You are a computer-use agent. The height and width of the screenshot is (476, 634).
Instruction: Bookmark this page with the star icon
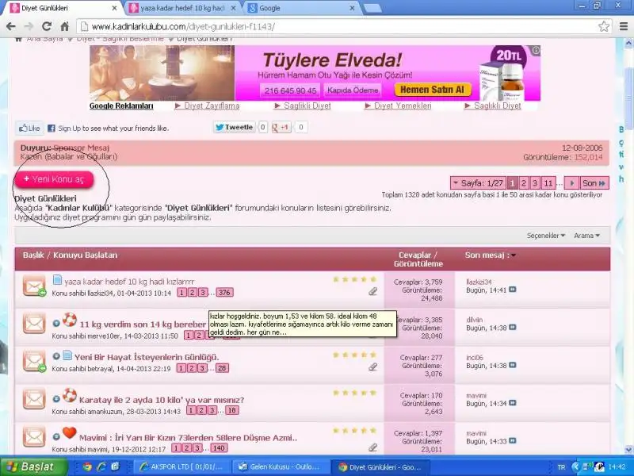604,27
